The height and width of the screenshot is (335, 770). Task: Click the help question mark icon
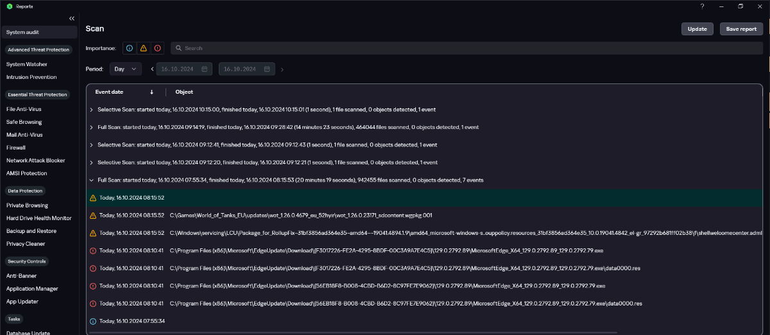coord(703,6)
